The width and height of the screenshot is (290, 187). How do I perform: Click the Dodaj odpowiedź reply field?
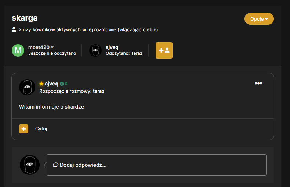[x=156, y=165]
